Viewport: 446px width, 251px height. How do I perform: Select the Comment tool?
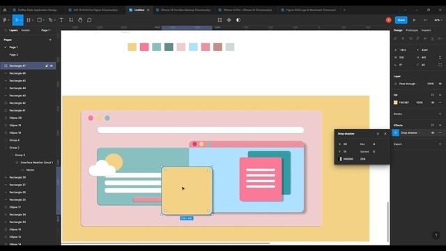tap(89, 20)
